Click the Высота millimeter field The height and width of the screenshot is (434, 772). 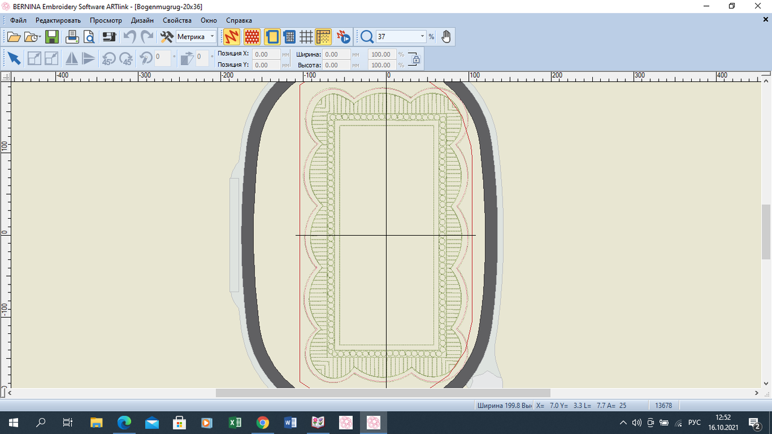[337, 64]
